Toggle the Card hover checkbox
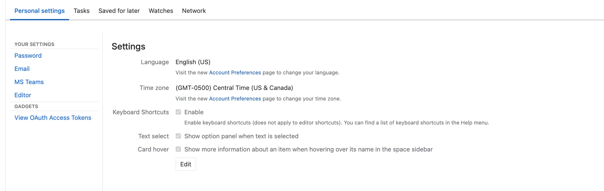The height and width of the screenshot is (191, 604). pos(178,149)
